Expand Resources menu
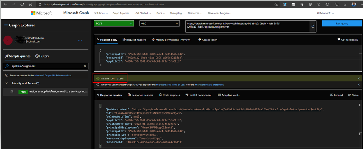 pos(195,13)
